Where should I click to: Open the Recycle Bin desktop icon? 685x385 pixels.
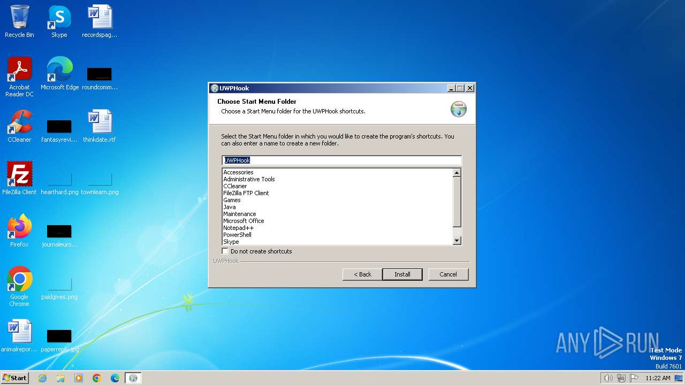pyautogui.click(x=19, y=21)
